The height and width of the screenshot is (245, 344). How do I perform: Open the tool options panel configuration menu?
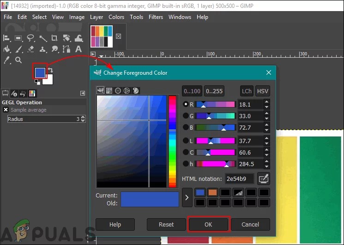pos(83,93)
